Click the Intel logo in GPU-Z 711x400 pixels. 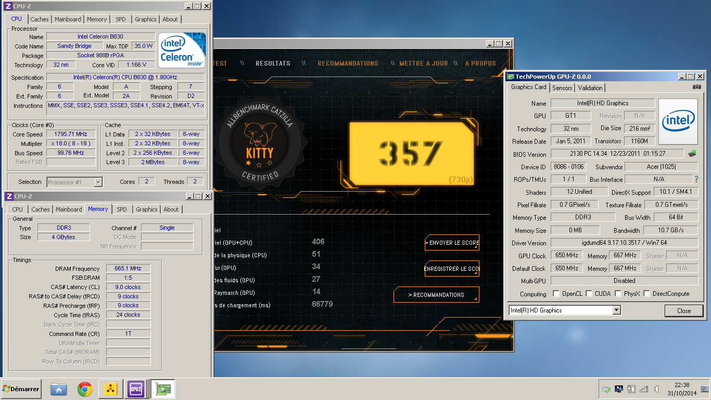(x=678, y=121)
